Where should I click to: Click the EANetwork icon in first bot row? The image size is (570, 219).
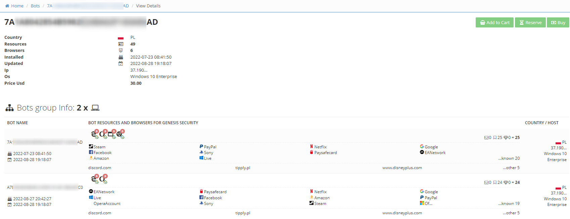(422, 152)
